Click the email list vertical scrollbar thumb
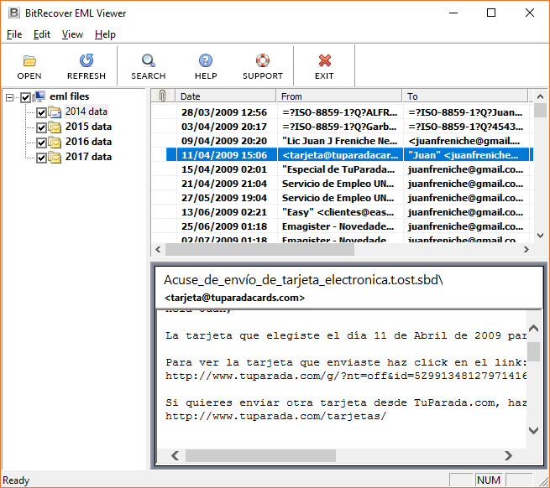Viewport: 550px width, 488px height. tap(541, 110)
